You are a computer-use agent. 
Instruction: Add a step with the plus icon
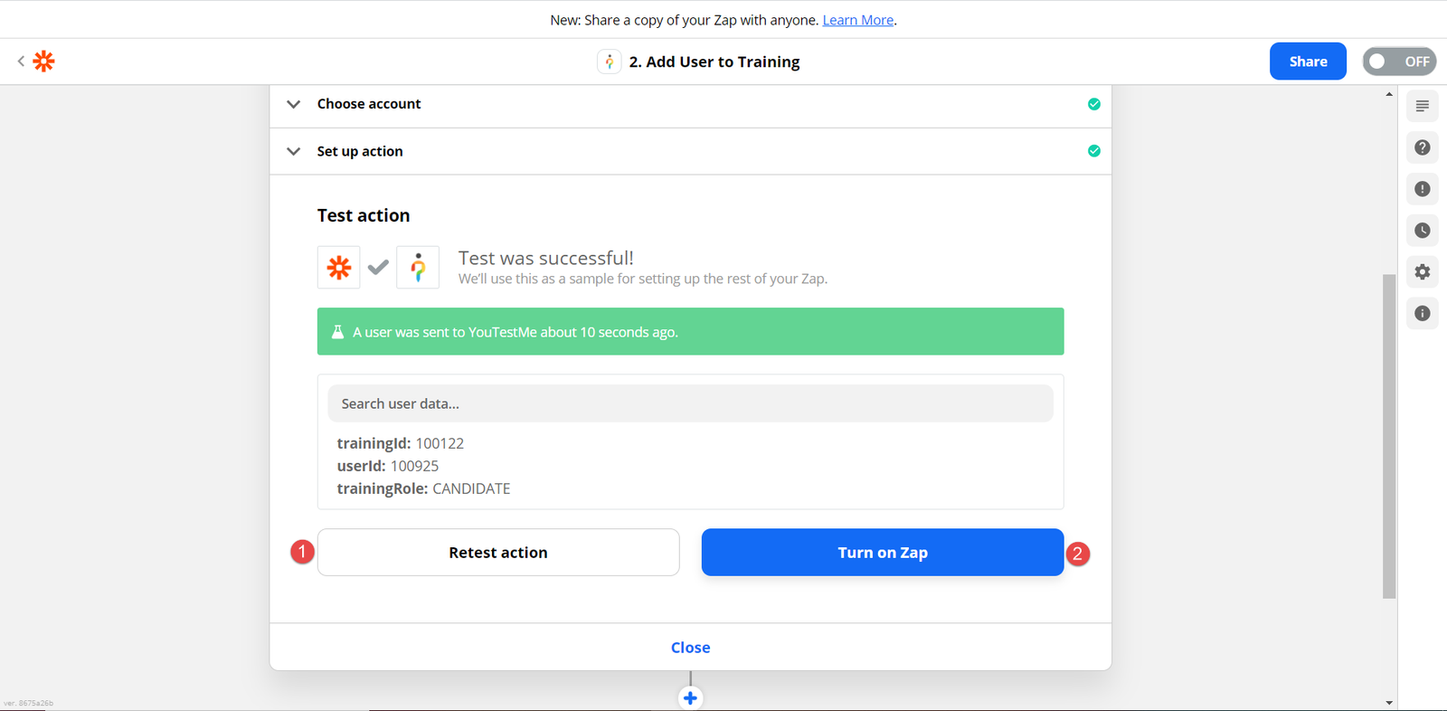pyautogui.click(x=690, y=698)
